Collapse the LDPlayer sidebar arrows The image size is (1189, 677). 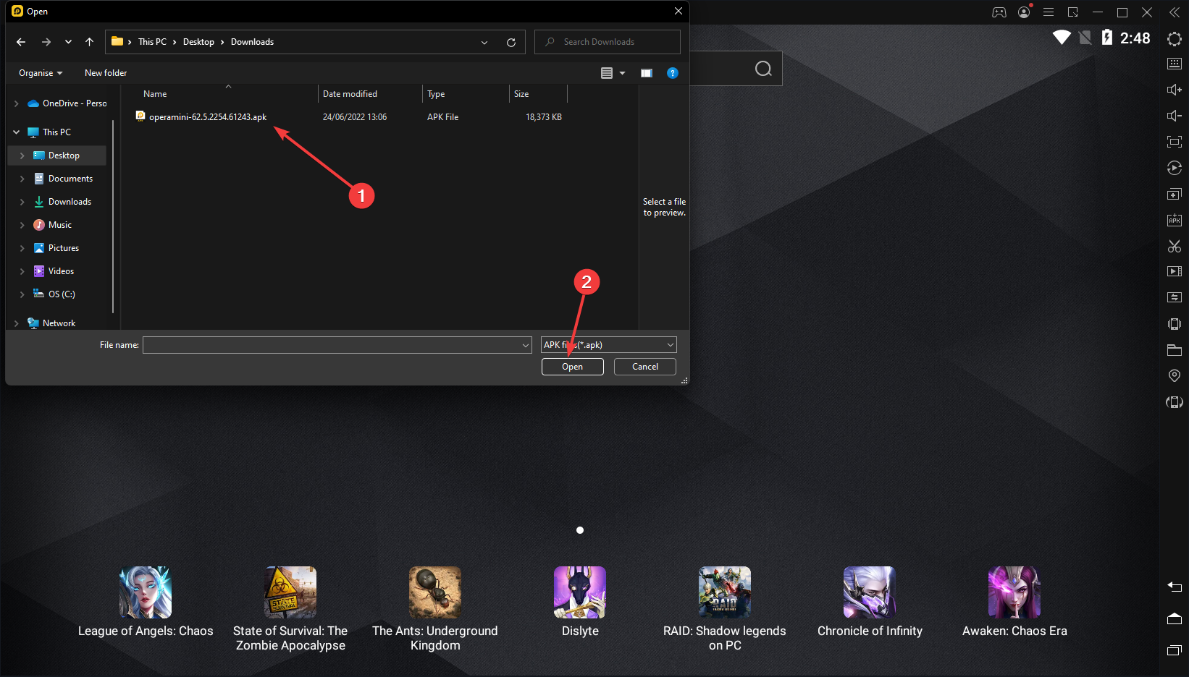[1175, 12]
